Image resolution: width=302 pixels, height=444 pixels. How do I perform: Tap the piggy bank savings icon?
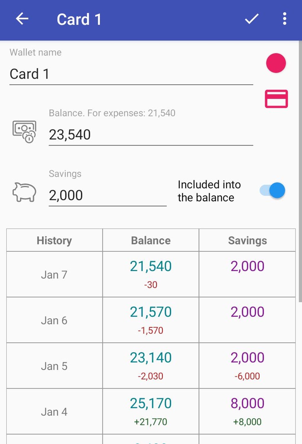pyautogui.click(x=24, y=192)
